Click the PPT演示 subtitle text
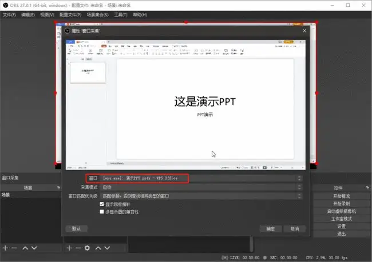This screenshot has height=262, width=372. 205,115
